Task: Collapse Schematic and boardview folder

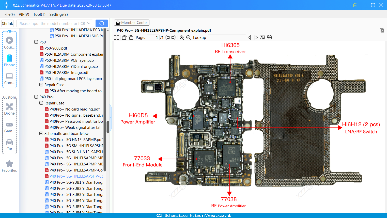Action: (x=41, y=133)
